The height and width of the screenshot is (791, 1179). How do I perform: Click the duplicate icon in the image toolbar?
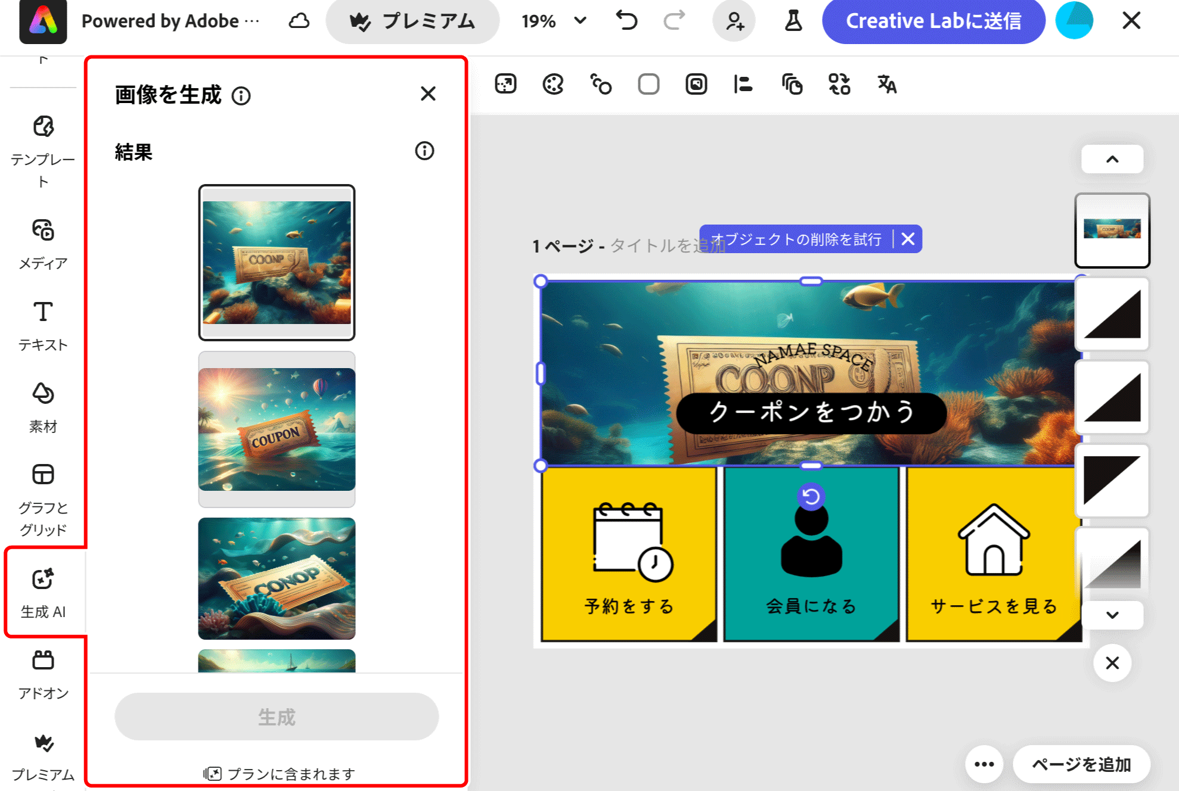click(x=791, y=85)
